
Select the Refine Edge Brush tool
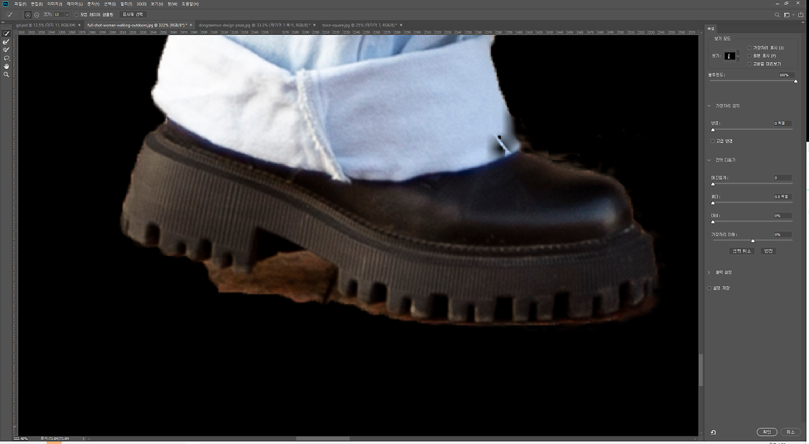tap(7, 42)
